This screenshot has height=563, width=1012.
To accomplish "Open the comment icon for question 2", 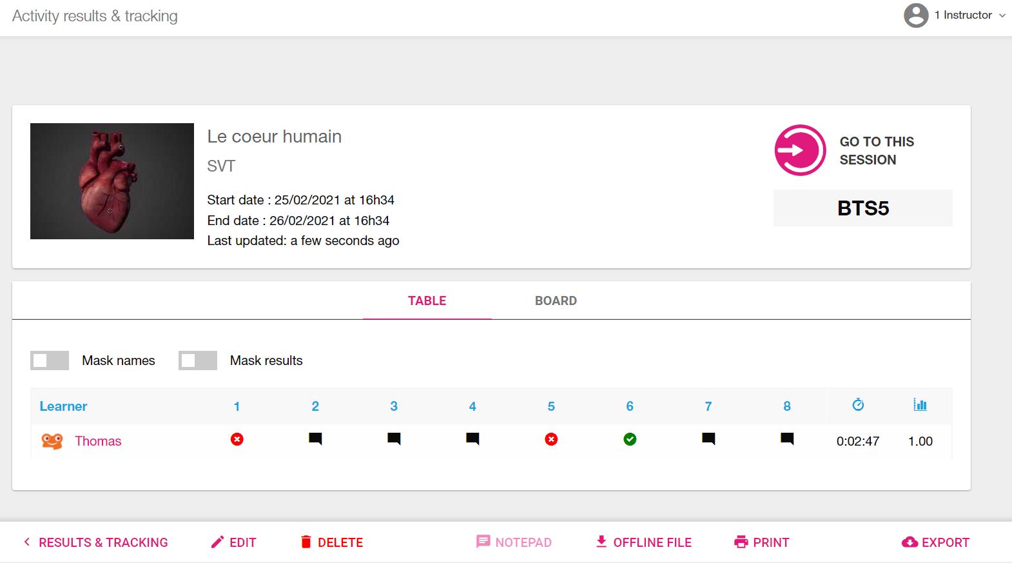I will (315, 439).
